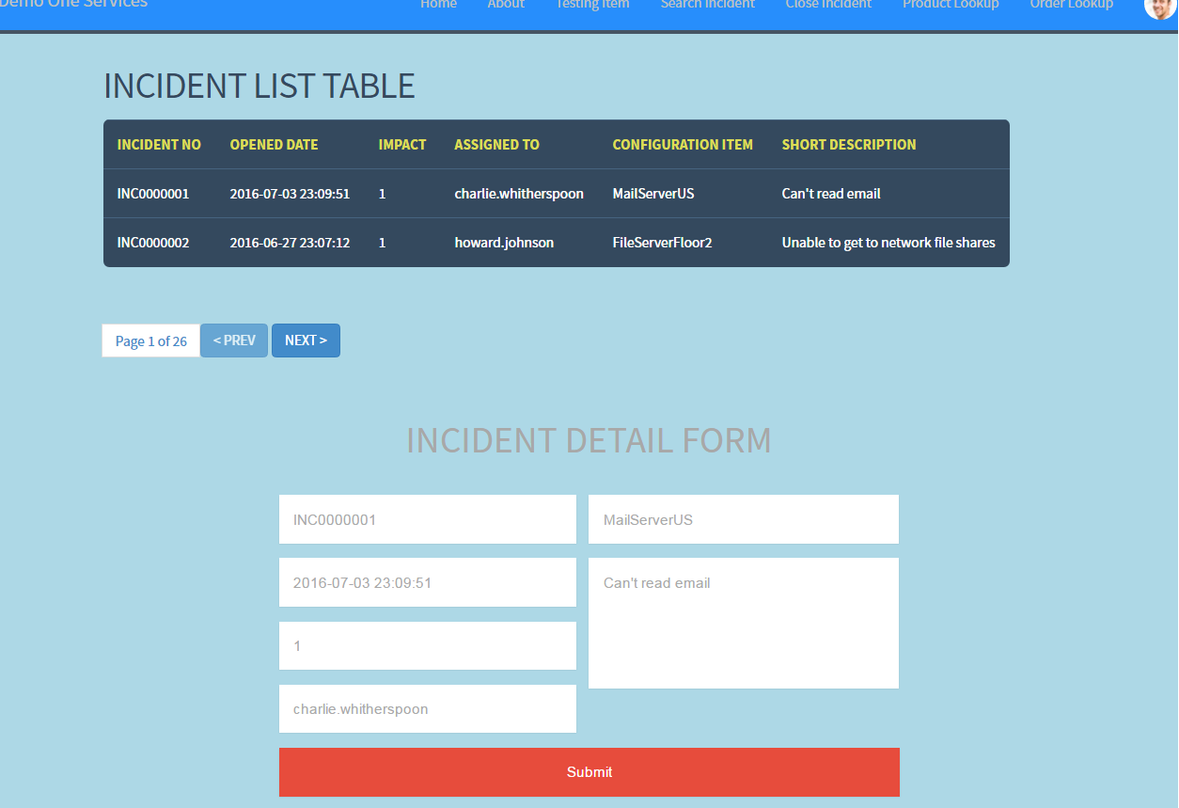Go to the next page of incidents
The height and width of the screenshot is (808, 1179).
coord(306,340)
